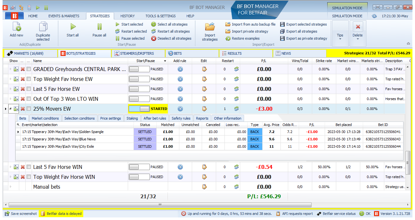This screenshot has width=415, height=220.
Task: Click the SIMULATION MODE indicator
Action: (x=347, y=8)
